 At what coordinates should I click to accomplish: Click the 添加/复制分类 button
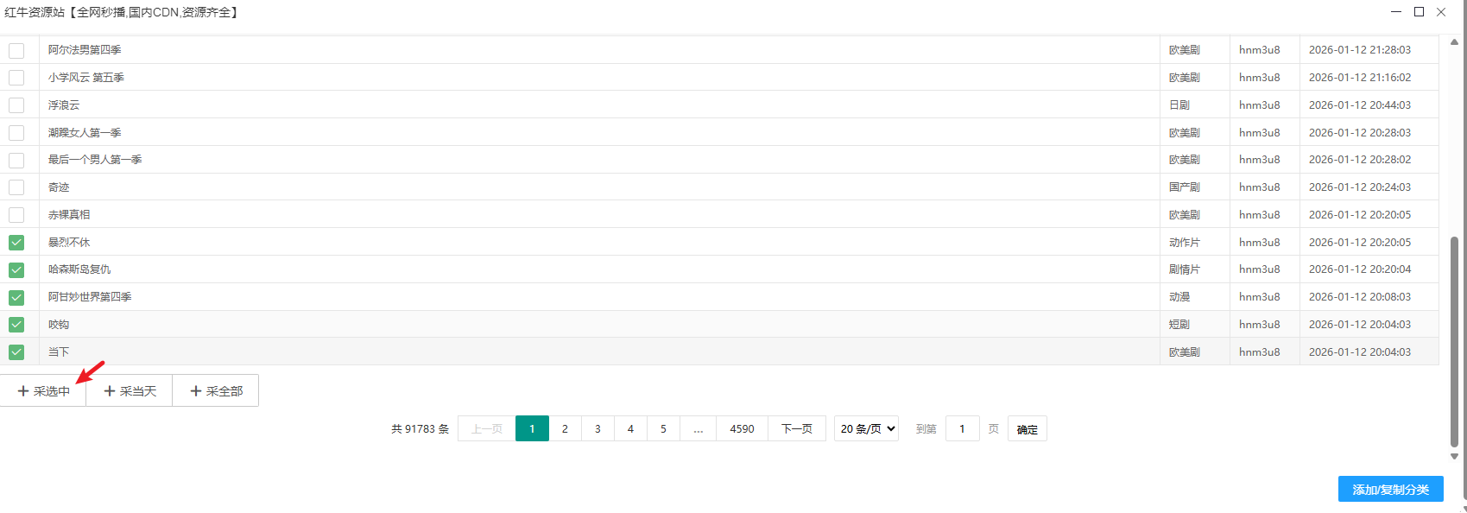tap(1390, 490)
